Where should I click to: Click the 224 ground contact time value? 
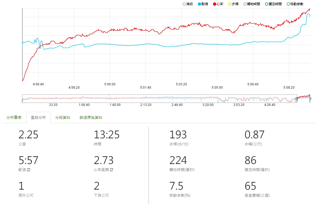click(x=178, y=160)
